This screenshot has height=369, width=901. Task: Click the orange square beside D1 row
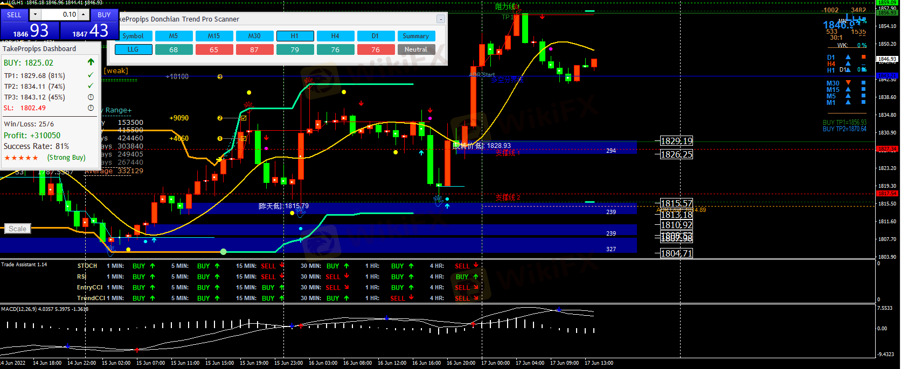863,57
